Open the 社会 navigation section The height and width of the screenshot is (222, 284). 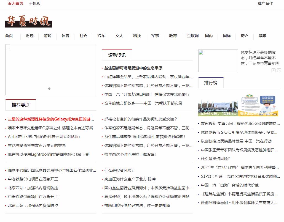[83, 36]
